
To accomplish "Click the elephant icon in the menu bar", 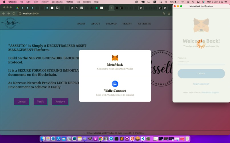I will 143,2.
